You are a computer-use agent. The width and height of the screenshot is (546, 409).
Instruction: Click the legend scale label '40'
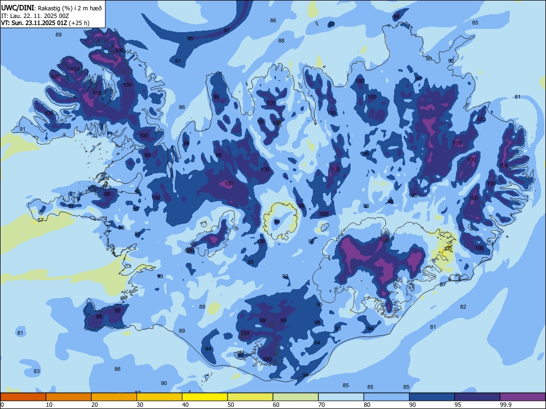point(185,405)
